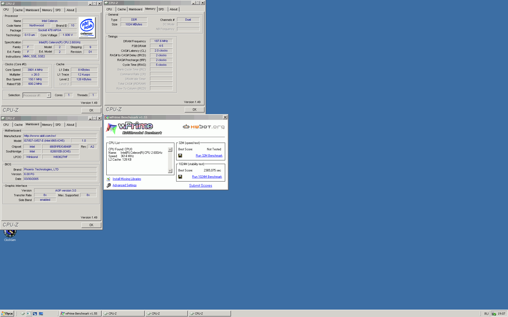The height and width of the screenshot is (317, 508).
Task: Click the Show Desktop quick launch icon
Action: [41, 314]
